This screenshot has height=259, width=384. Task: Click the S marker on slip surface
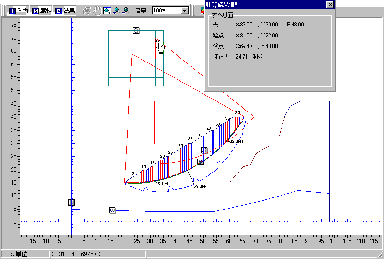tap(204, 150)
